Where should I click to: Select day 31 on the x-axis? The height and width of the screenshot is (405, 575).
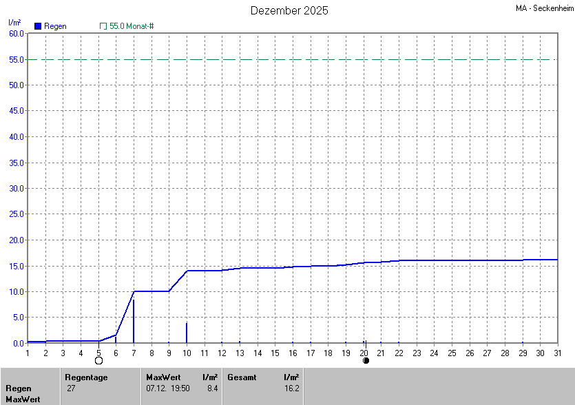558,353
